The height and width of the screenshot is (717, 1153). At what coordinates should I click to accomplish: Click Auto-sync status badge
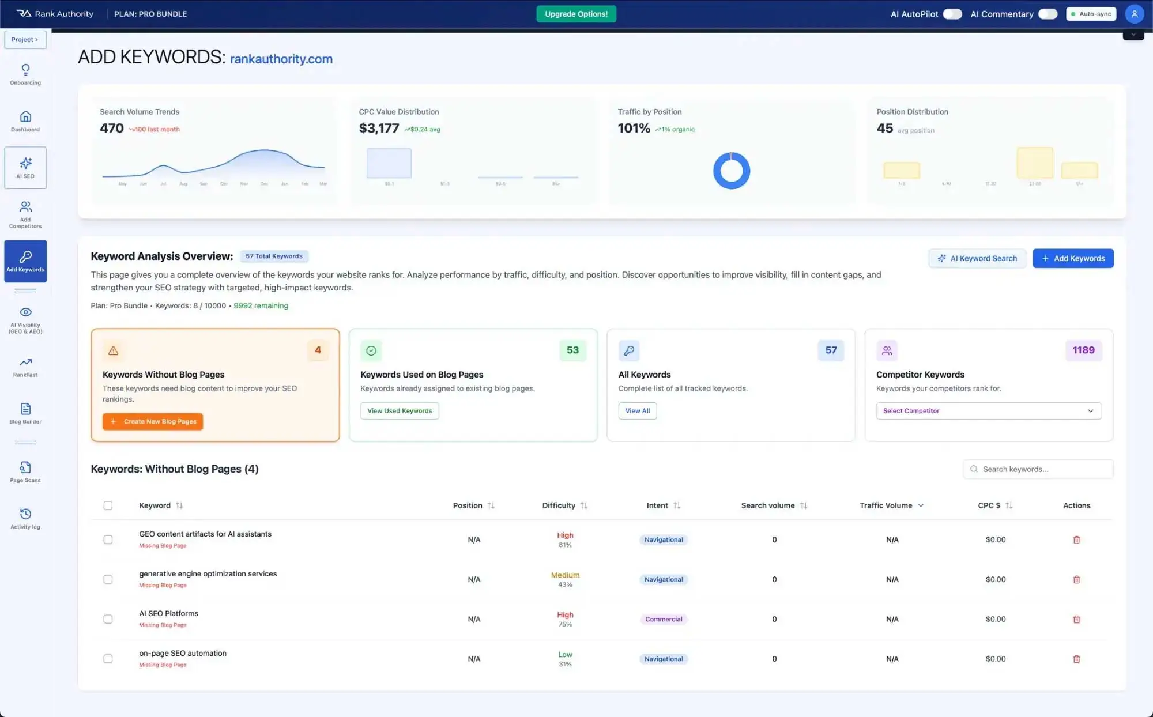1091,14
